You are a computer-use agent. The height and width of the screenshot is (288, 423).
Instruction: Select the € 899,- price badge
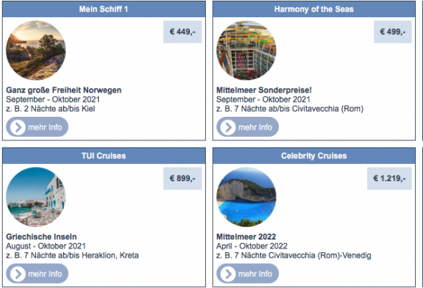pyautogui.click(x=183, y=178)
